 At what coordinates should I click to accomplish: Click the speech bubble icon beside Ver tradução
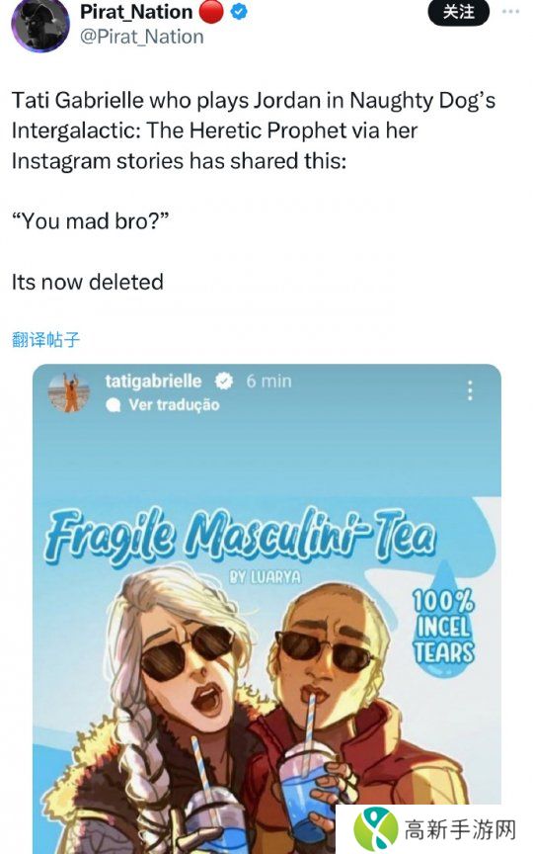(x=114, y=405)
